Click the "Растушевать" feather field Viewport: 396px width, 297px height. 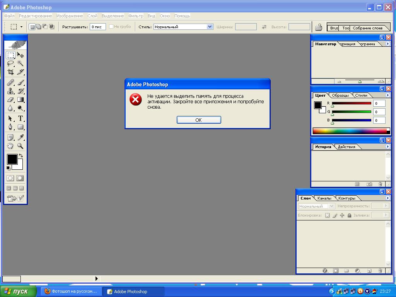(98, 27)
